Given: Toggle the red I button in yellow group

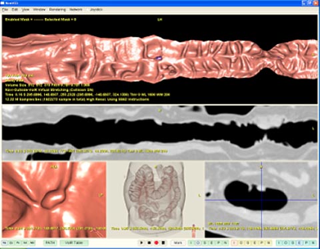Looking at the screenshot, I should (x=234, y=243).
